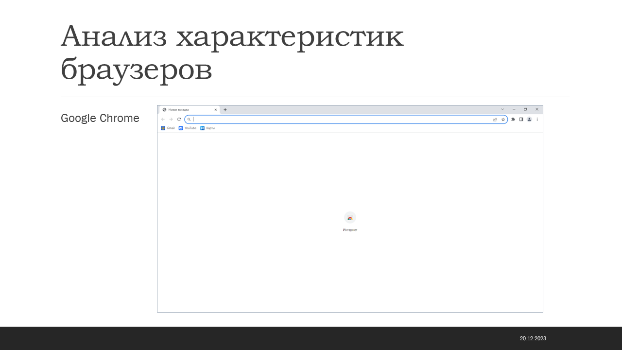The height and width of the screenshot is (350, 622).
Task: Reload the page with refresh icon
Action: (179, 119)
